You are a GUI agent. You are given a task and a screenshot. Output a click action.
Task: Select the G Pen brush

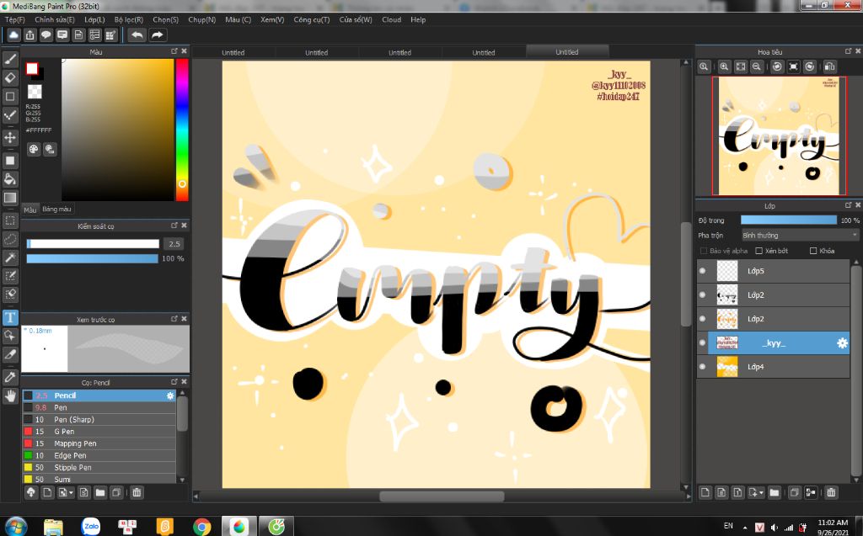[99, 432]
